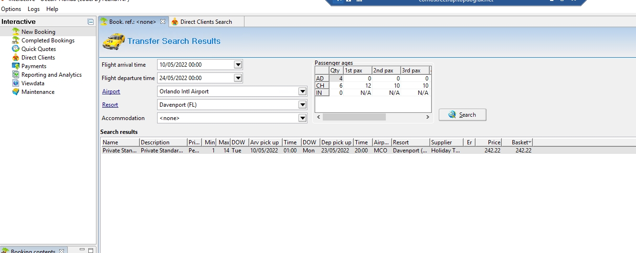Select the Booking contents tab
Screen dimensions: 636x253
coord(33,251)
